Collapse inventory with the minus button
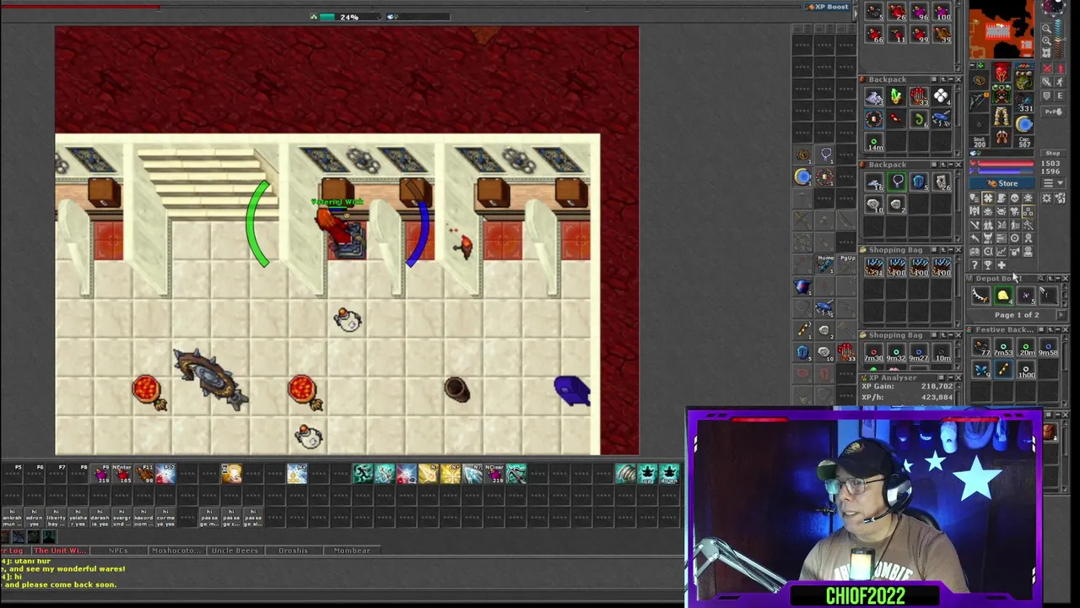 pyautogui.click(x=973, y=66)
